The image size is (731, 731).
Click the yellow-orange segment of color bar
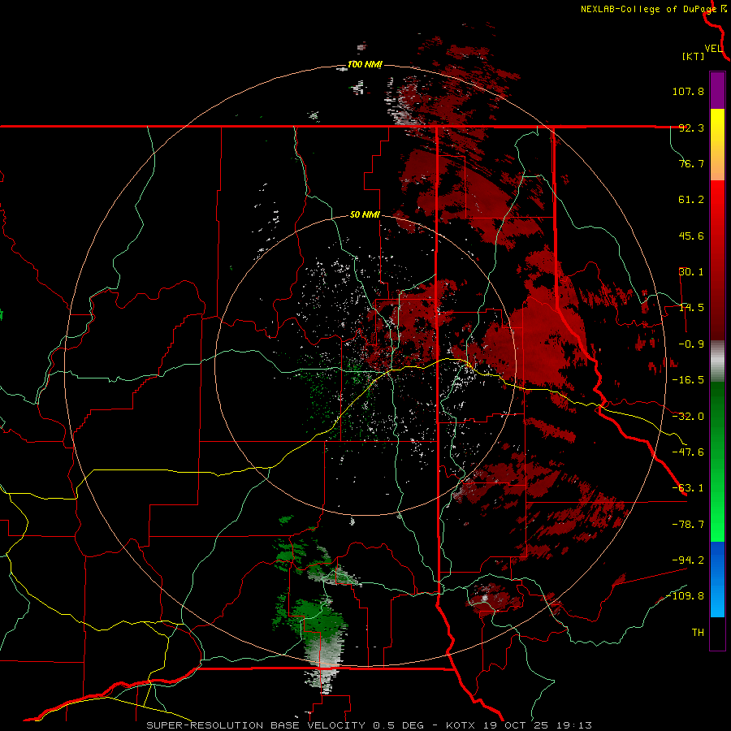(717, 145)
